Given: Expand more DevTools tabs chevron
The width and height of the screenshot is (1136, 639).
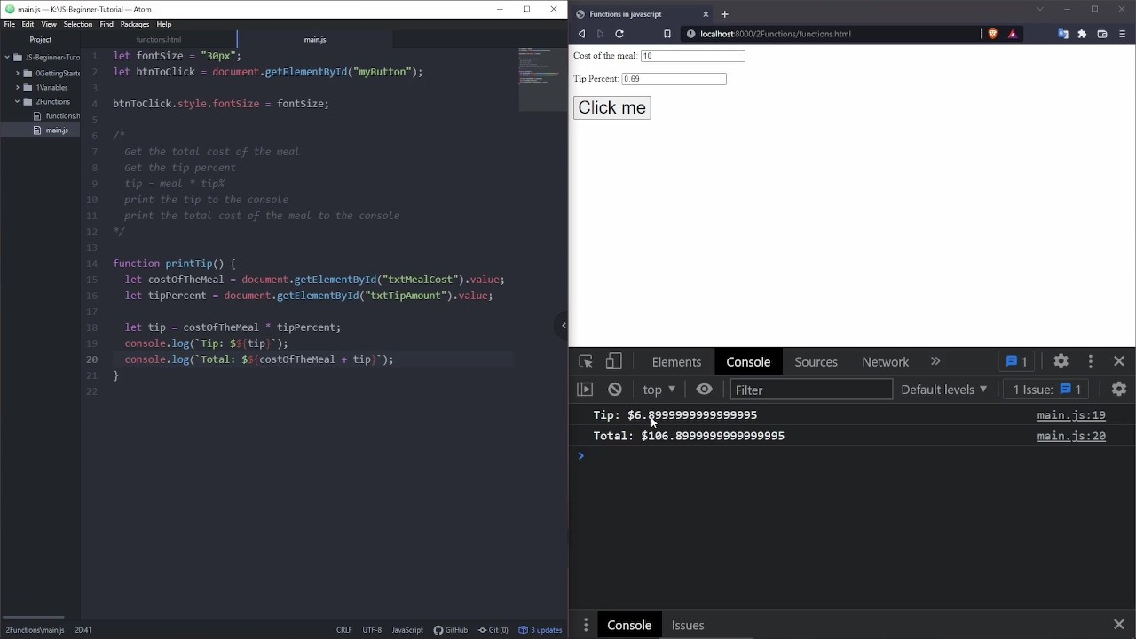Looking at the screenshot, I should click(x=935, y=361).
